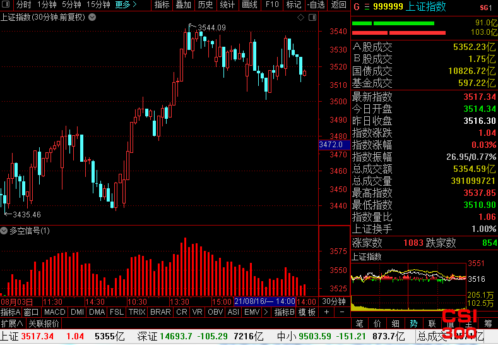Open the 模板 template option
The height and width of the screenshot is (345, 498).
307,312
